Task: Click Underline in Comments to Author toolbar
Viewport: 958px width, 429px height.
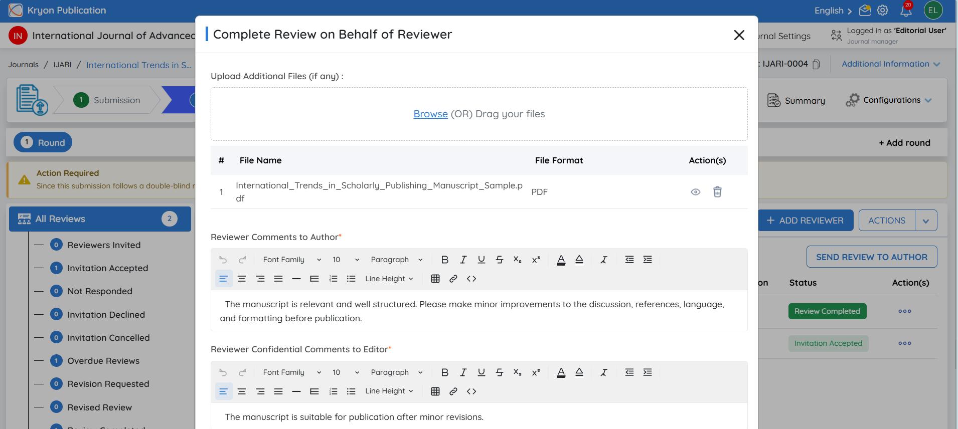Action: [x=481, y=260]
